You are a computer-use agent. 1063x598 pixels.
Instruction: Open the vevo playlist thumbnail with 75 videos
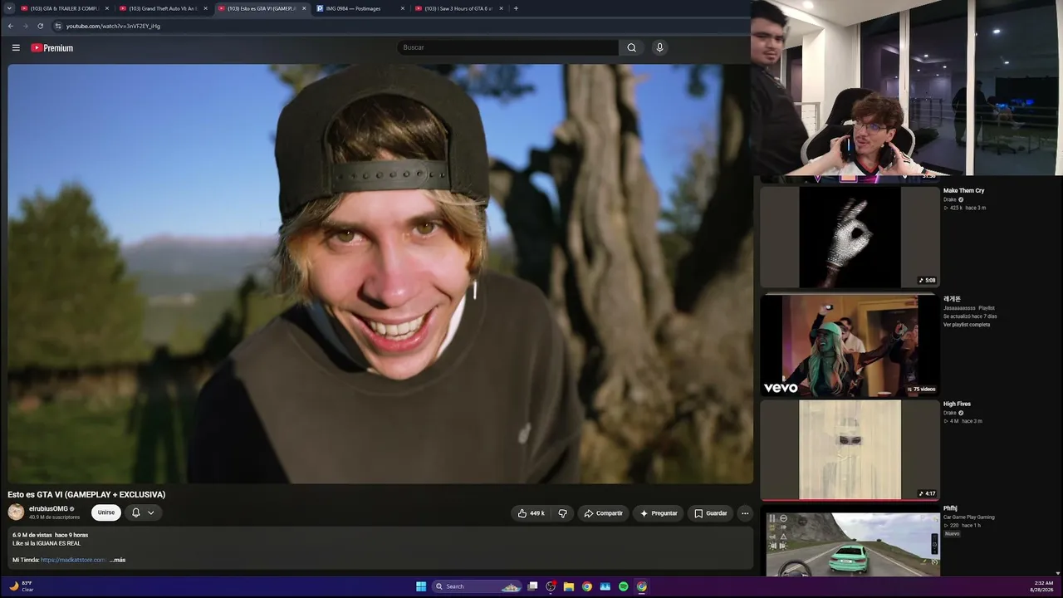coord(850,345)
